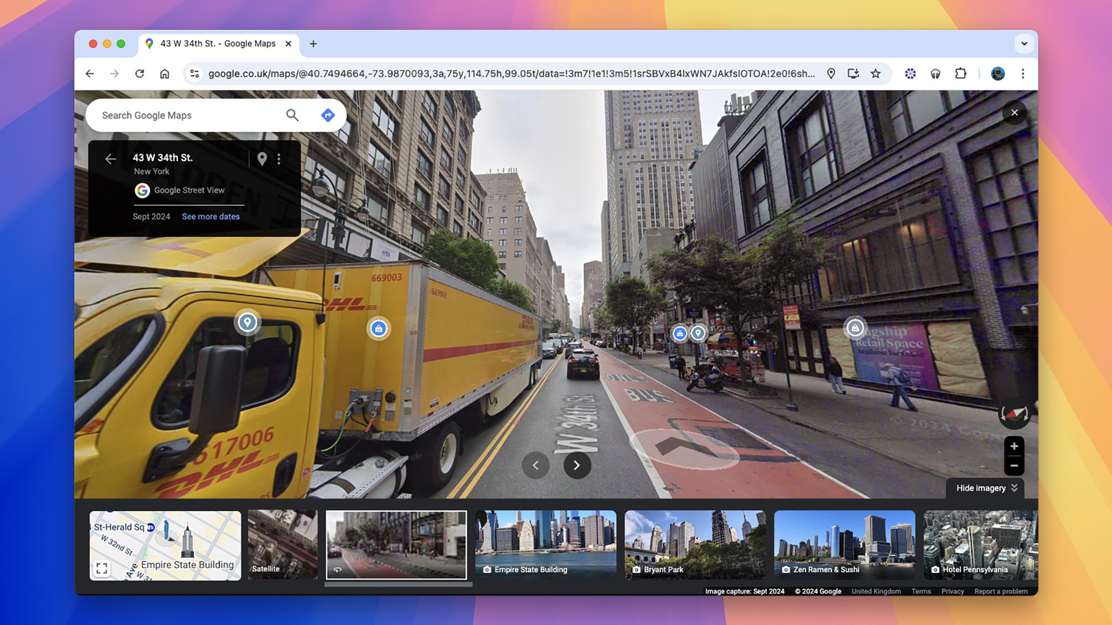Open the Report a problem link
Screen dimensions: 1112x625
point(1000,591)
